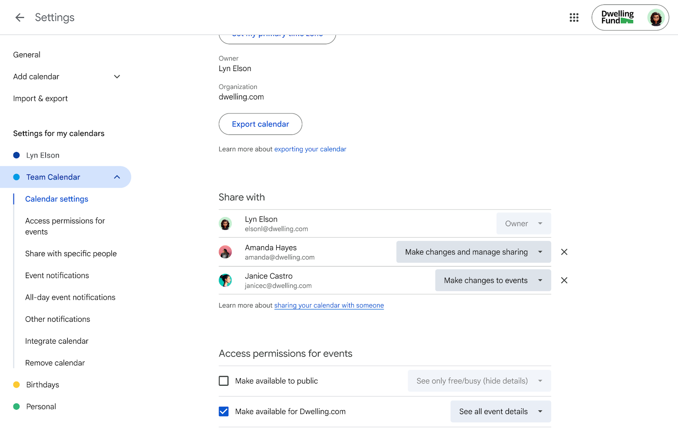Screen dimensions: 678x436
Task: Open the Owner role dropdown
Action: pos(523,224)
